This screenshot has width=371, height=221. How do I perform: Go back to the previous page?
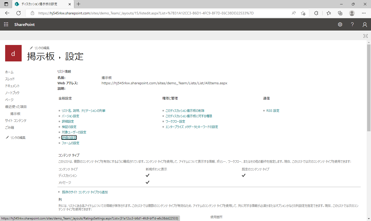point(7,13)
